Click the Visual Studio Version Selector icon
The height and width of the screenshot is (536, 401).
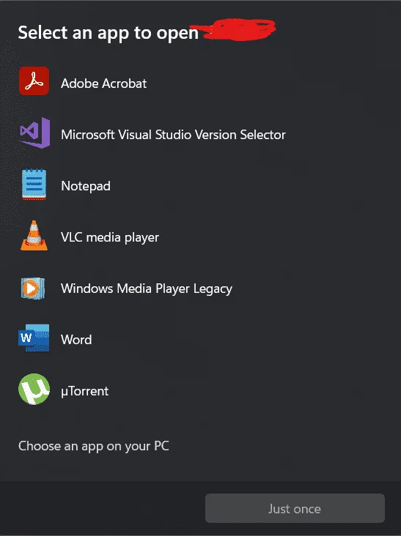coord(34,133)
